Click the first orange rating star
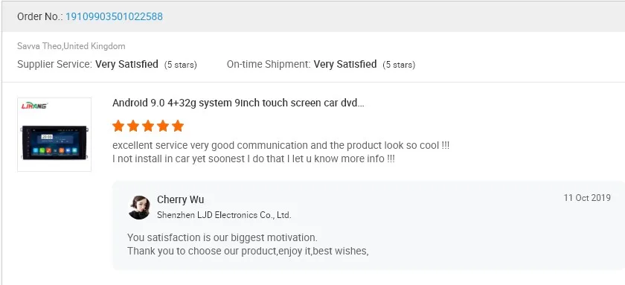 (118, 126)
